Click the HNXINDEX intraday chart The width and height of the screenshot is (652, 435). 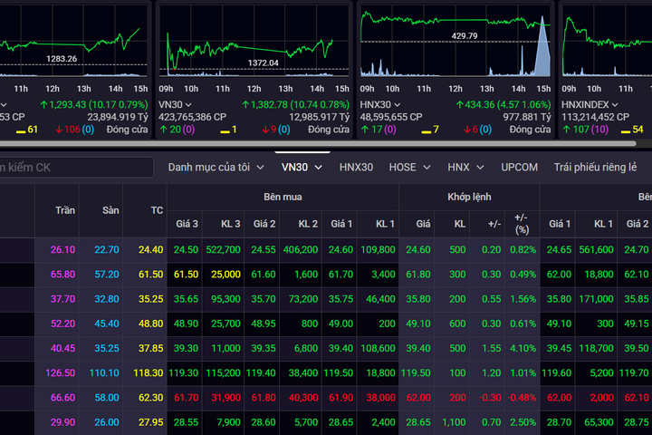click(x=607, y=41)
